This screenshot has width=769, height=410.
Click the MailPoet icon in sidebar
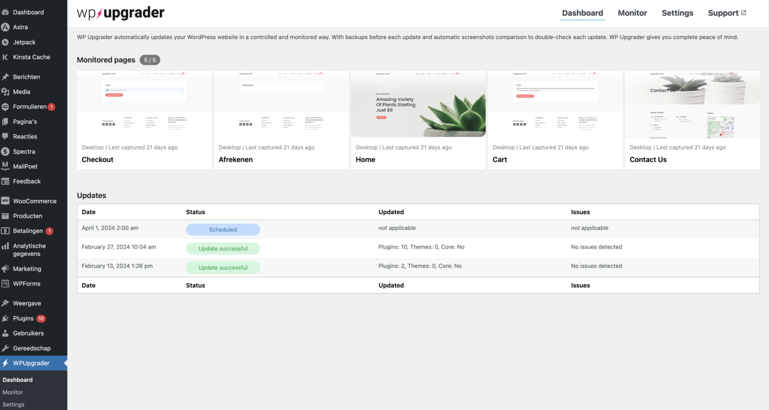click(x=6, y=166)
